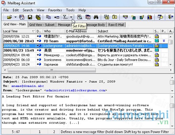Screen dimensions: 175x135
Task: Click the floppy disk save icon
Action: pos(30,17)
